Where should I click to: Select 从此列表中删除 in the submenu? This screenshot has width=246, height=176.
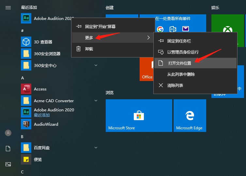[x=195, y=74]
